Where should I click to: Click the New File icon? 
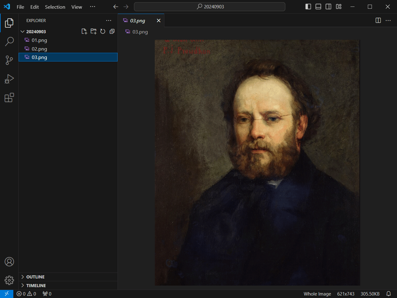[84, 31]
